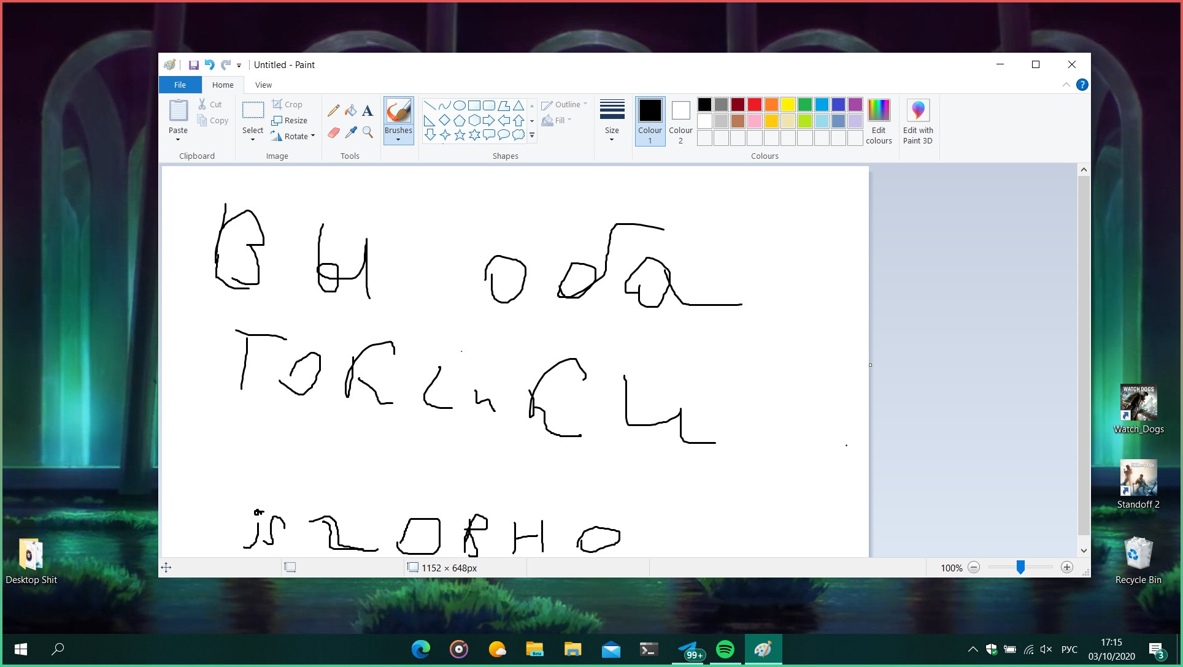This screenshot has width=1183, height=667.
Task: Expand the shapes gallery more arrow
Action: [532, 135]
